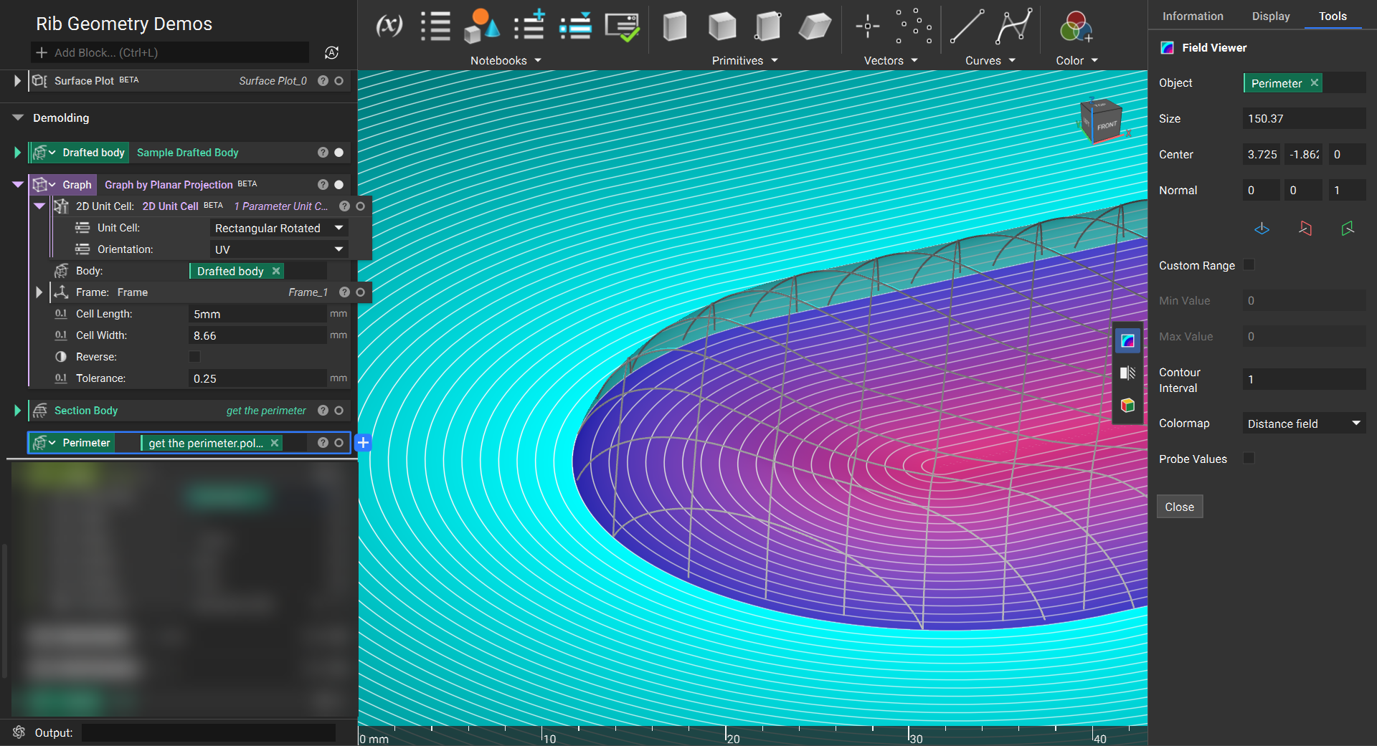Viewport: 1377px width, 746px height.
Task: Click the point cloud vector icon
Action: click(914, 27)
